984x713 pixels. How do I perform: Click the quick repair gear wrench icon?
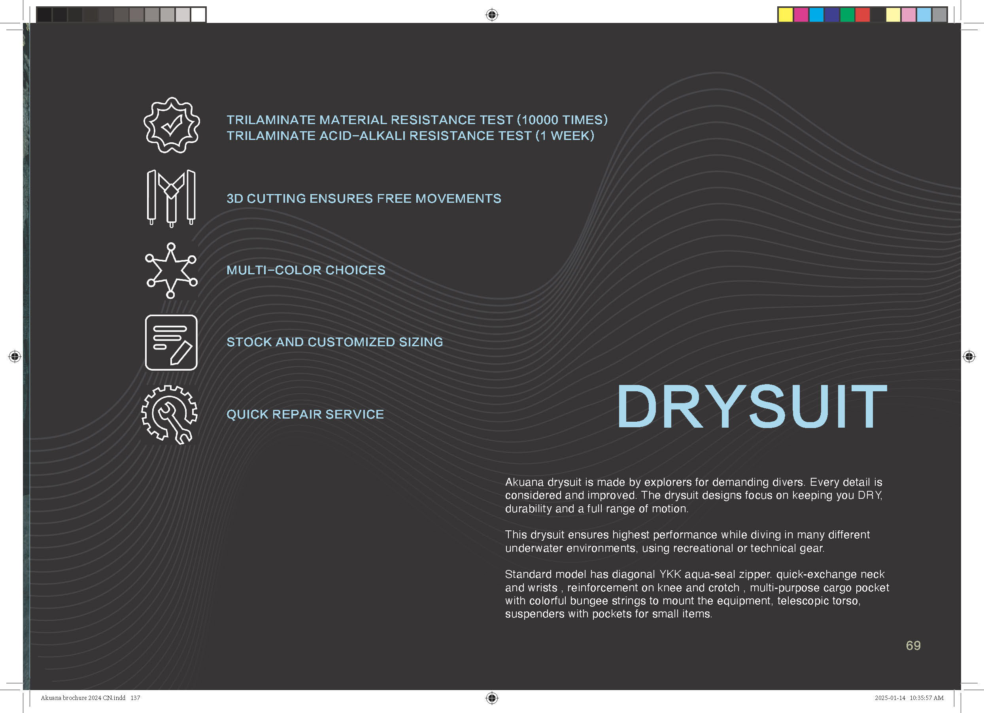(170, 414)
